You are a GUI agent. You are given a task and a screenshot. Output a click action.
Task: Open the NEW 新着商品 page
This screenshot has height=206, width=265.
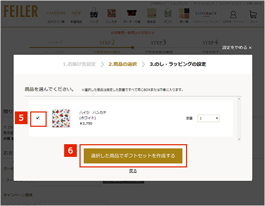point(76,17)
